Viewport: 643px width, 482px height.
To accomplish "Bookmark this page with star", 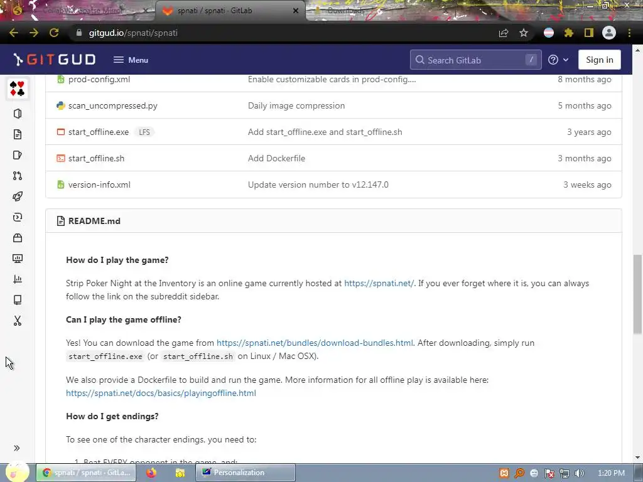I will coord(524,33).
